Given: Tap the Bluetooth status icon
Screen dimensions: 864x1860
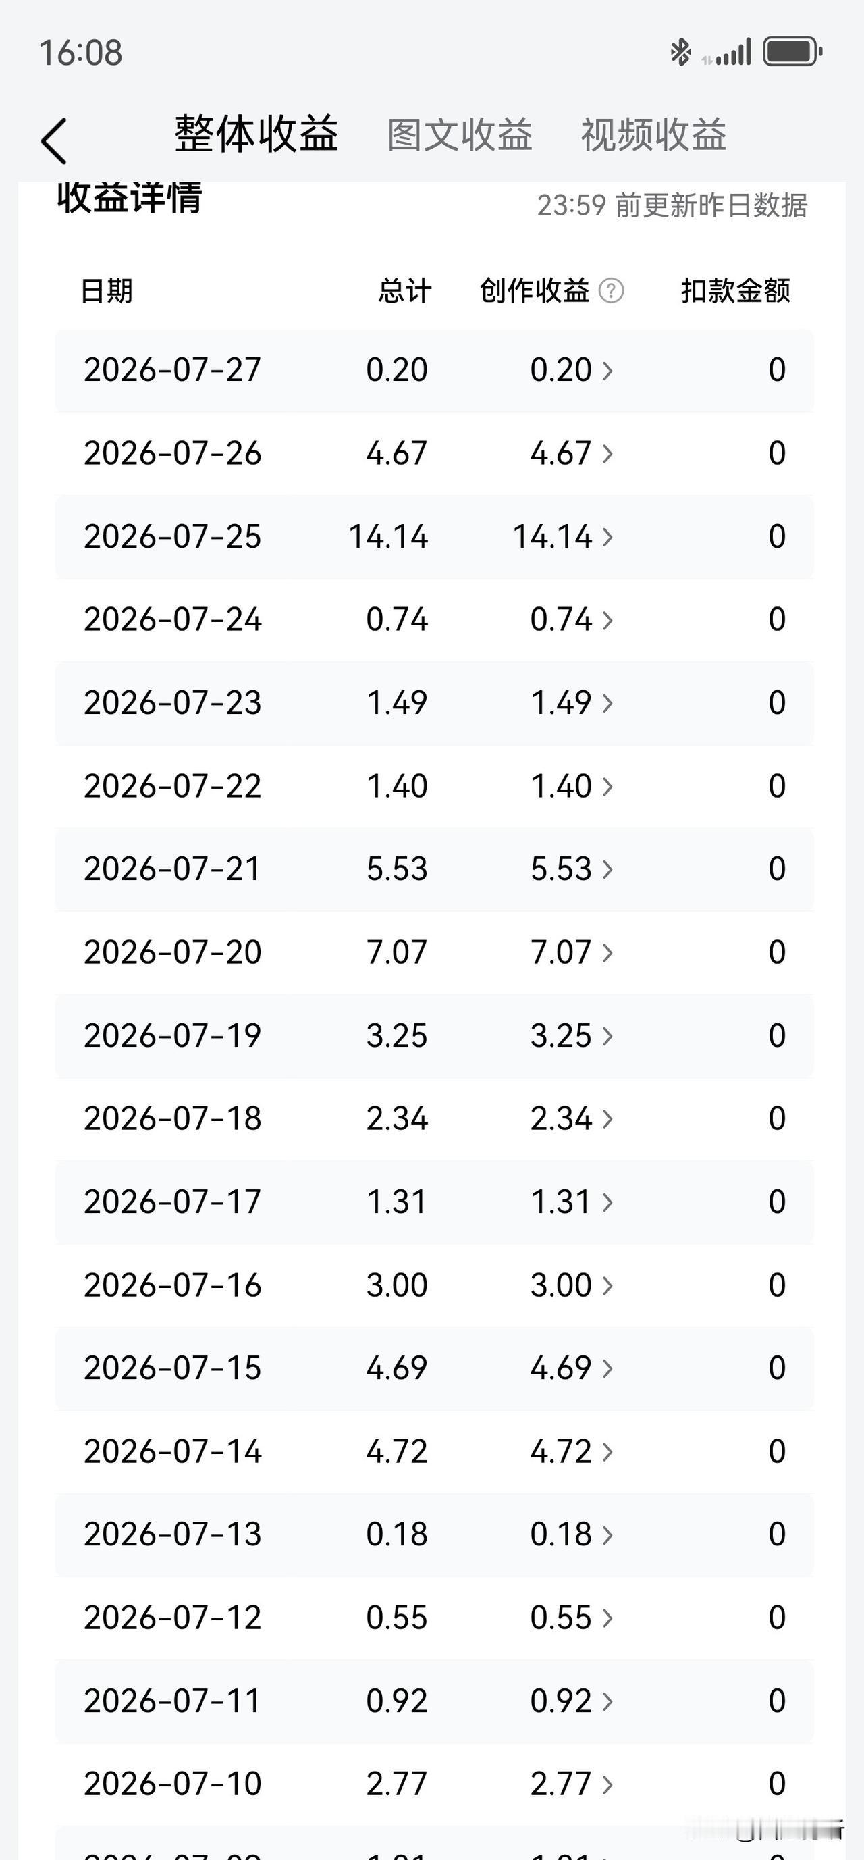Looking at the screenshot, I should pyautogui.click(x=680, y=52).
